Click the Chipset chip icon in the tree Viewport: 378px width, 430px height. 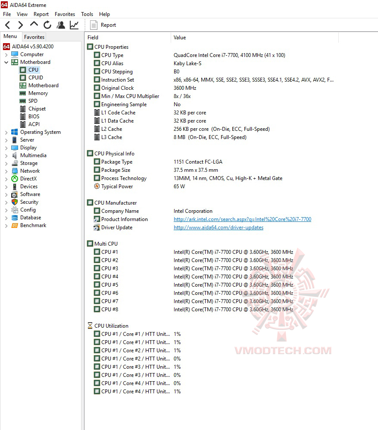pos(23,109)
